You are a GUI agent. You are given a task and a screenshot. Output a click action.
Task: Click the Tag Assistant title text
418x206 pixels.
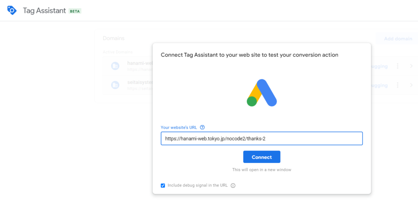(x=44, y=11)
